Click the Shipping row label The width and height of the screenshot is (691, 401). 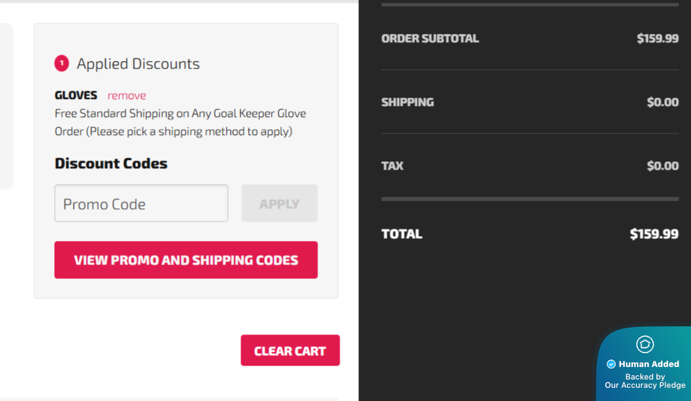[x=408, y=103]
